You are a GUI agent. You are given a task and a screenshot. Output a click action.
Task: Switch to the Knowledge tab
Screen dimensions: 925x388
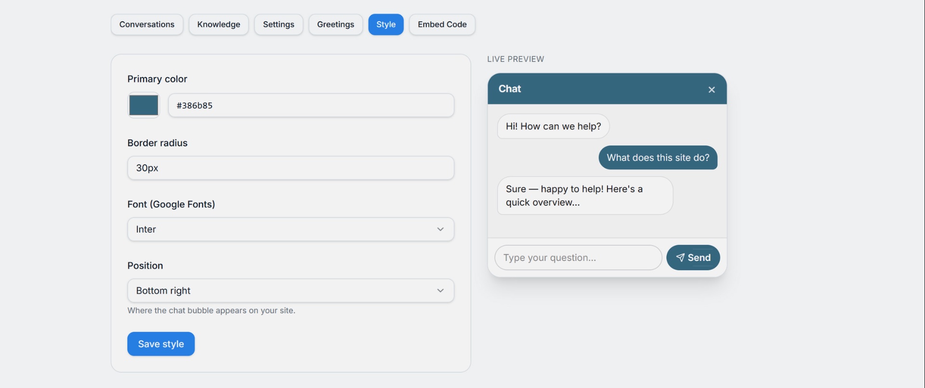(x=219, y=25)
